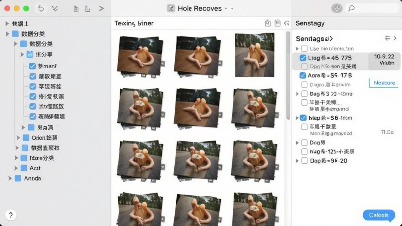The height and width of the screenshot is (226, 402).
Task: Click into the toolbar search field
Action: point(372,9)
